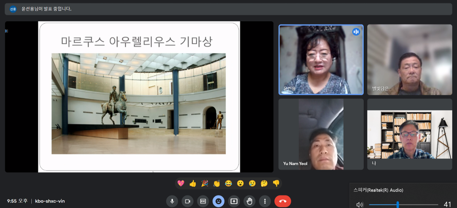The width and height of the screenshot is (457, 208).
Task: Click the speaker volume slider
Action: [x=398, y=204]
